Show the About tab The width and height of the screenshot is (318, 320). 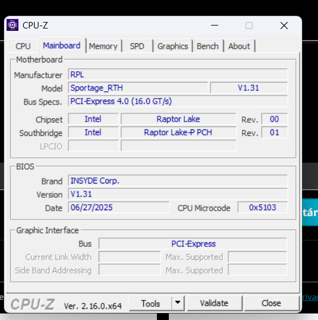pos(239,46)
